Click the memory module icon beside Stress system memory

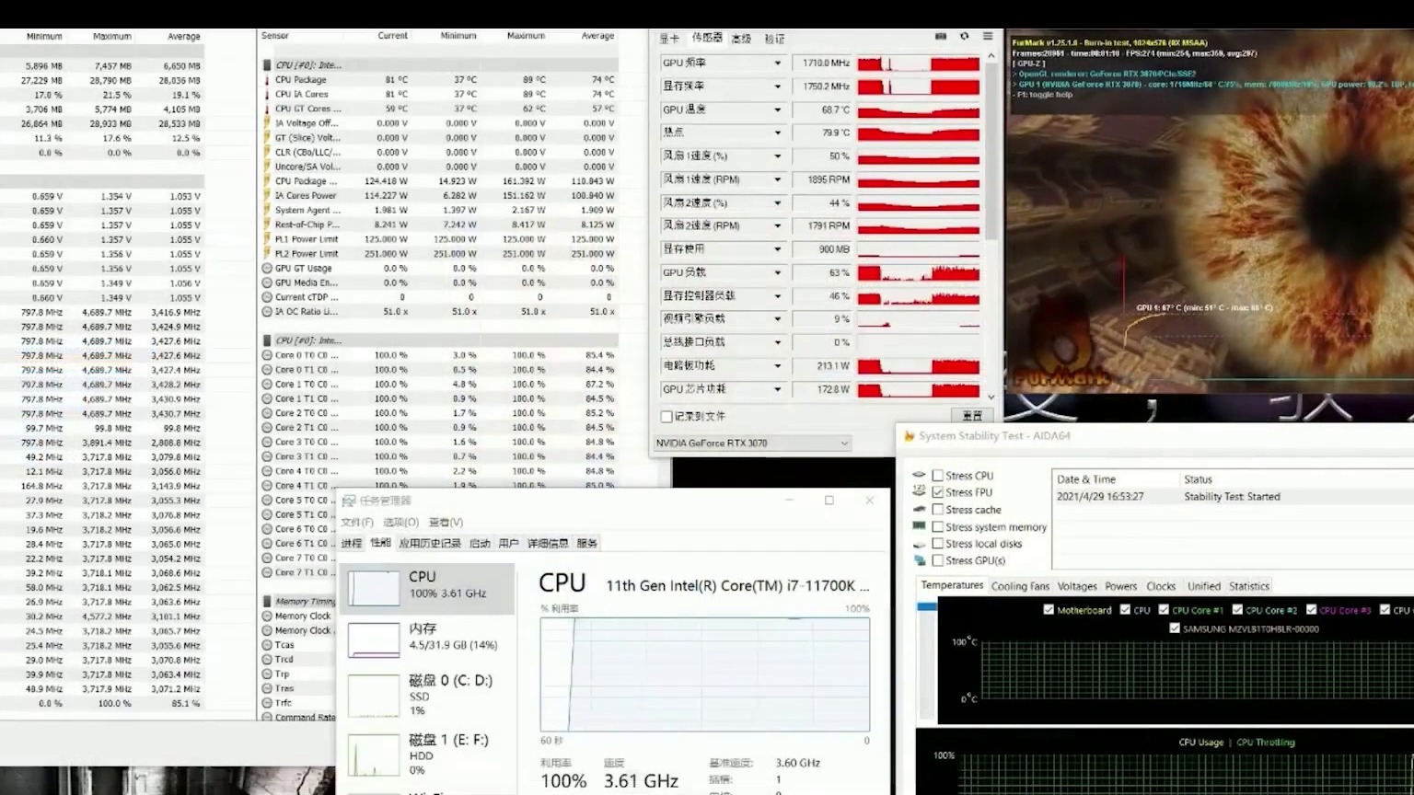918,525
